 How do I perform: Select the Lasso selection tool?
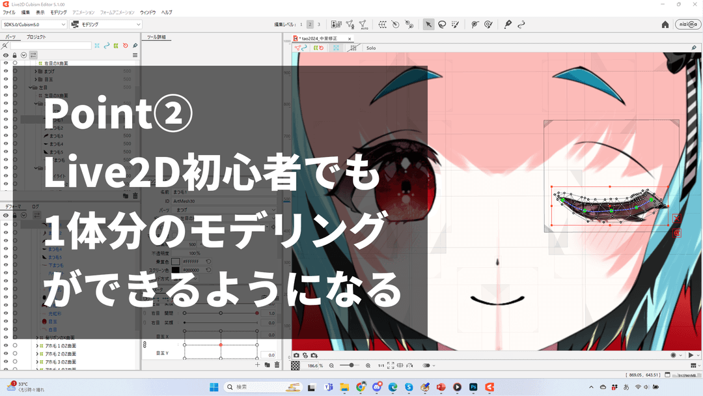tap(442, 25)
